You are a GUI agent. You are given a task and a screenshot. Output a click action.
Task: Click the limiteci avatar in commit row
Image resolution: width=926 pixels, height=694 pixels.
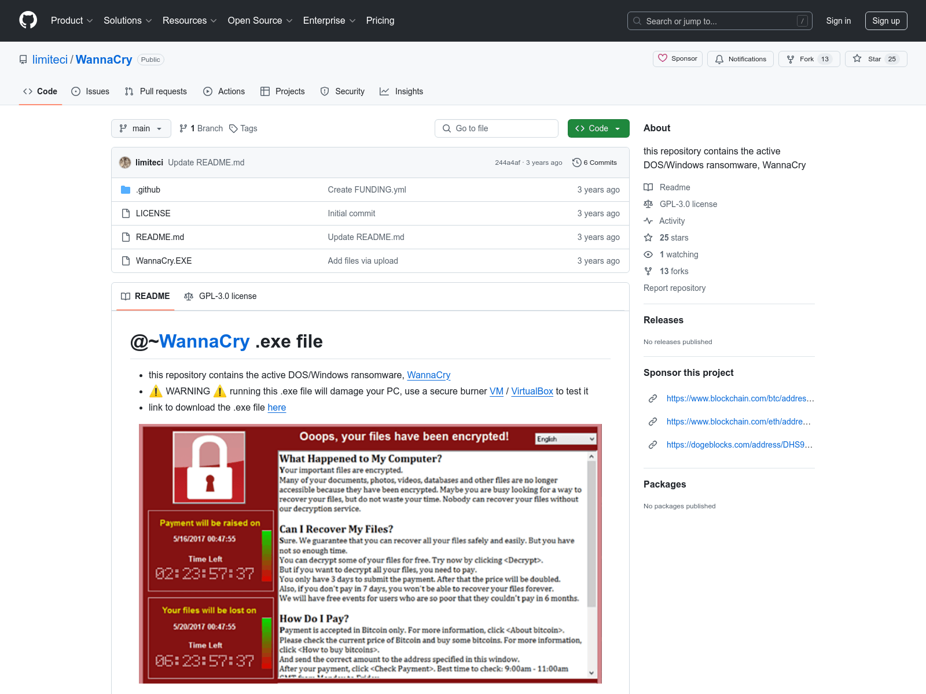tap(125, 163)
